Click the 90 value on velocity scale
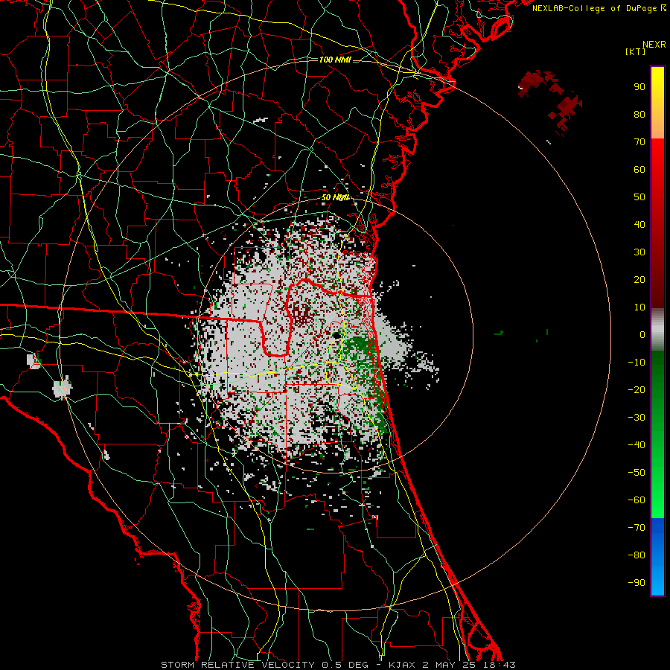 (x=639, y=87)
